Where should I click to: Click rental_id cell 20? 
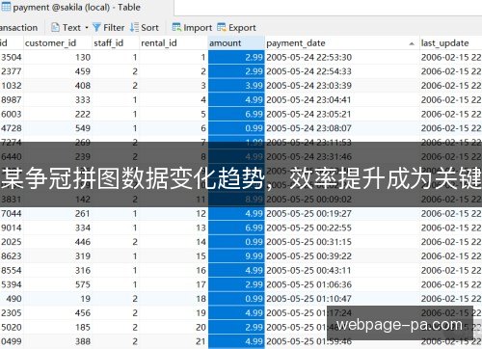[174, 327]
